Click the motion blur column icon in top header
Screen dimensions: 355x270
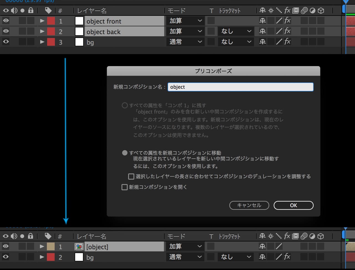[x=304, y=11]
